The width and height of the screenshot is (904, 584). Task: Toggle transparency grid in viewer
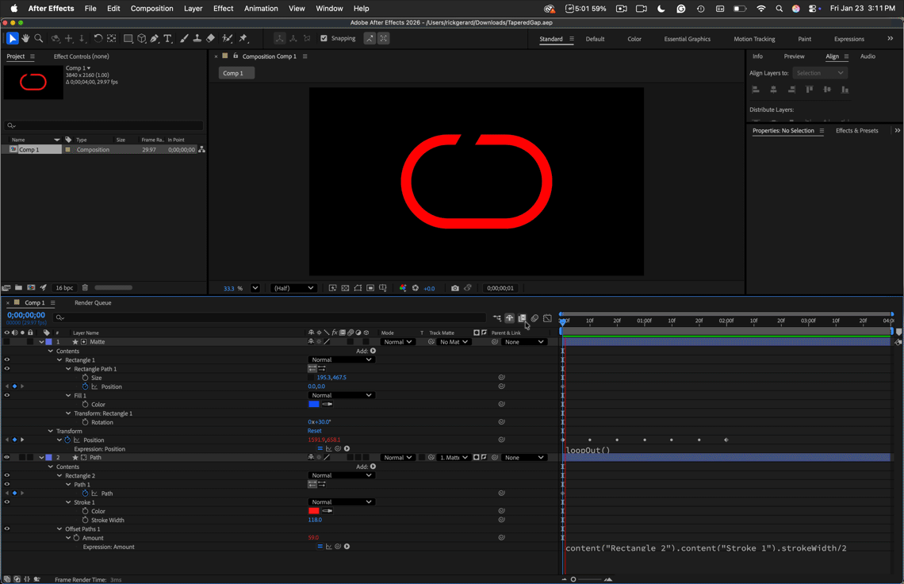[x=345, y=288]
